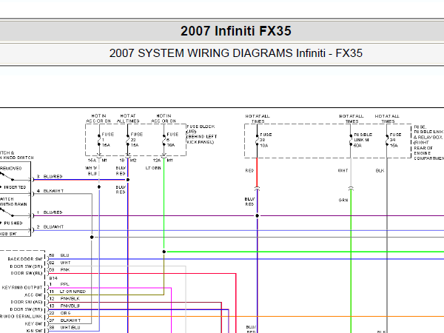This screenshot has height=333, width=444.
Task: Click the "B14" connector label
Action: (53, 278)
